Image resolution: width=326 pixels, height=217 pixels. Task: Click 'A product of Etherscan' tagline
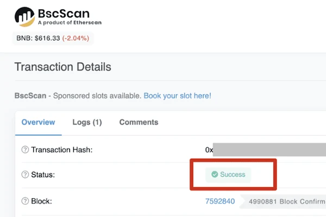[70, 23]
